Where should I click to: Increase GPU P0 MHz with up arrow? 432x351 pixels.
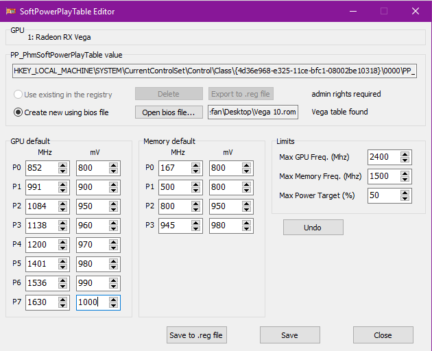(62, 165)
